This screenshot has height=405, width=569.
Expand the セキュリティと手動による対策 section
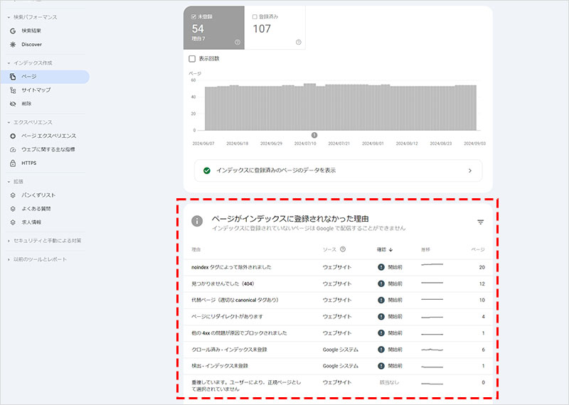tap(9, 241)
